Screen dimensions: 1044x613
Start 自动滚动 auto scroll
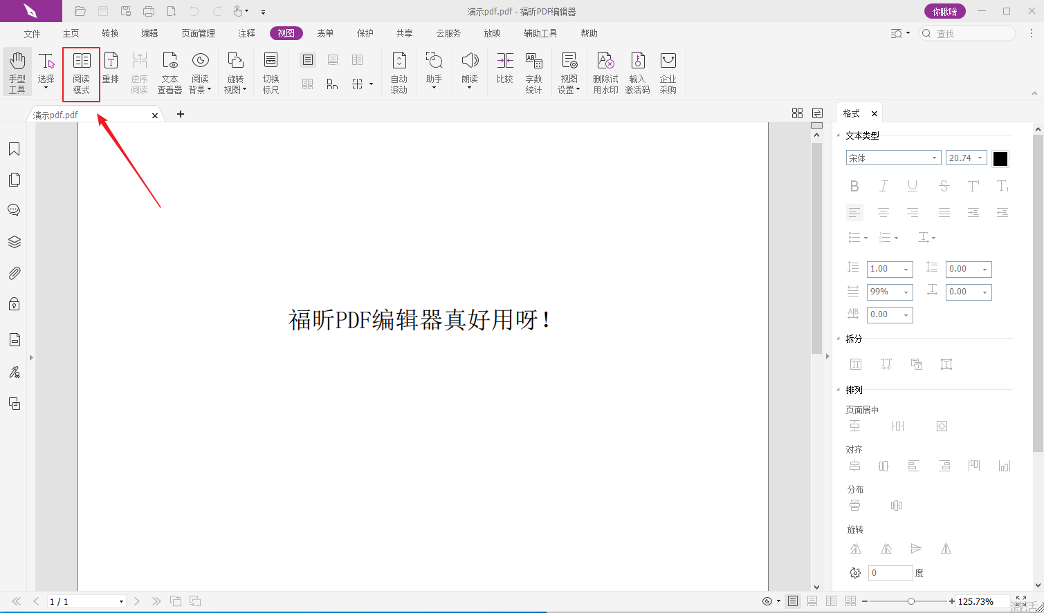[399, 73]
